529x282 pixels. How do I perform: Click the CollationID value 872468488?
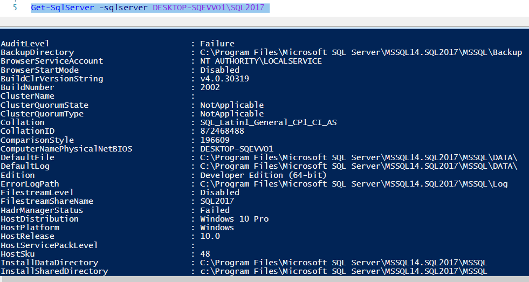coord(222,131)
